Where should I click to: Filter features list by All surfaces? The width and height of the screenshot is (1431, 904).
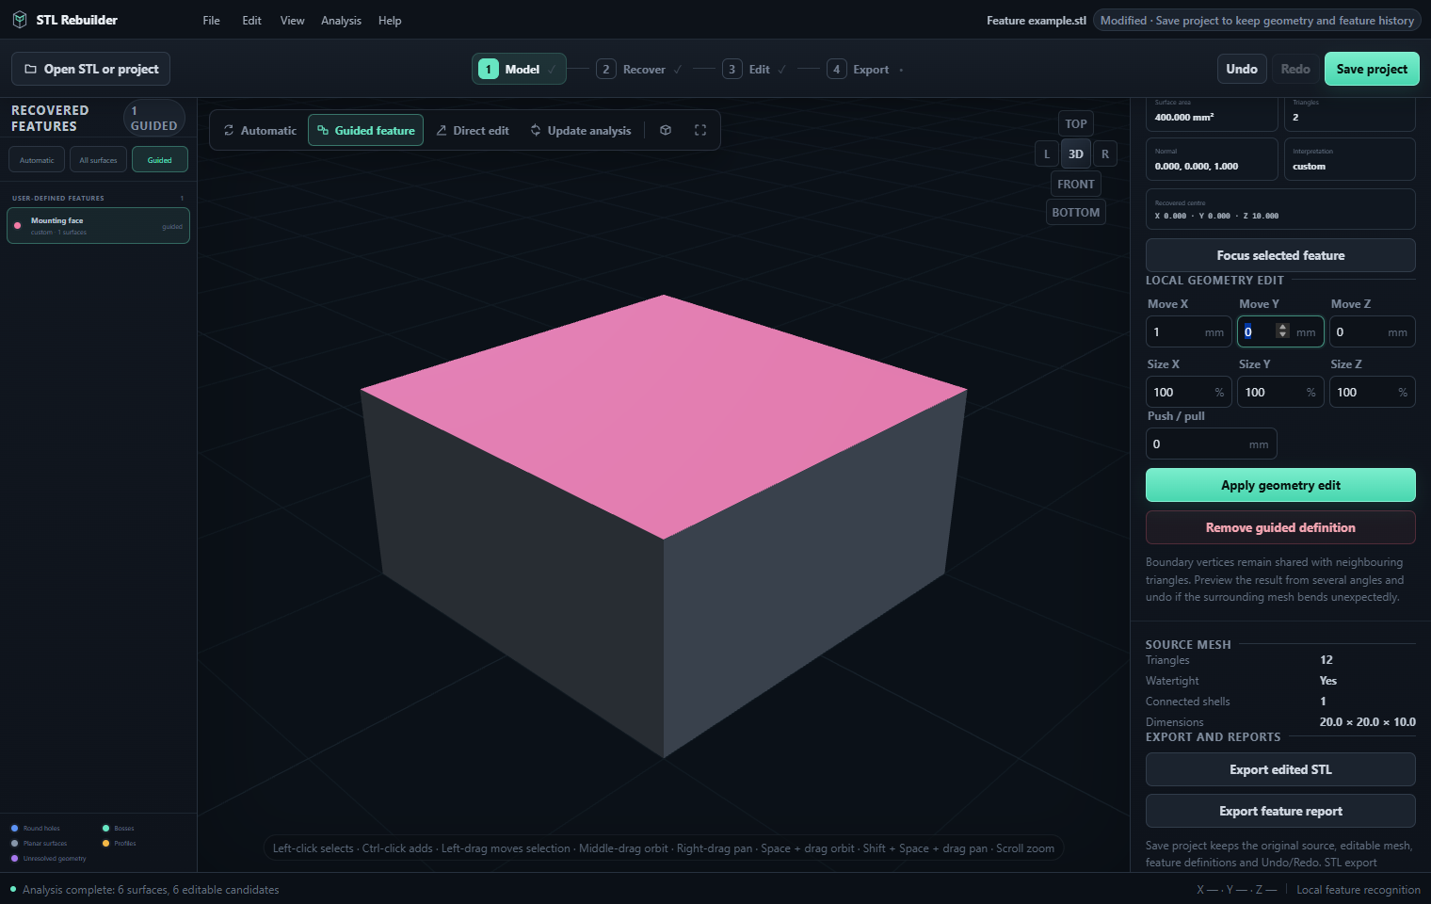(x=98, y=160)
